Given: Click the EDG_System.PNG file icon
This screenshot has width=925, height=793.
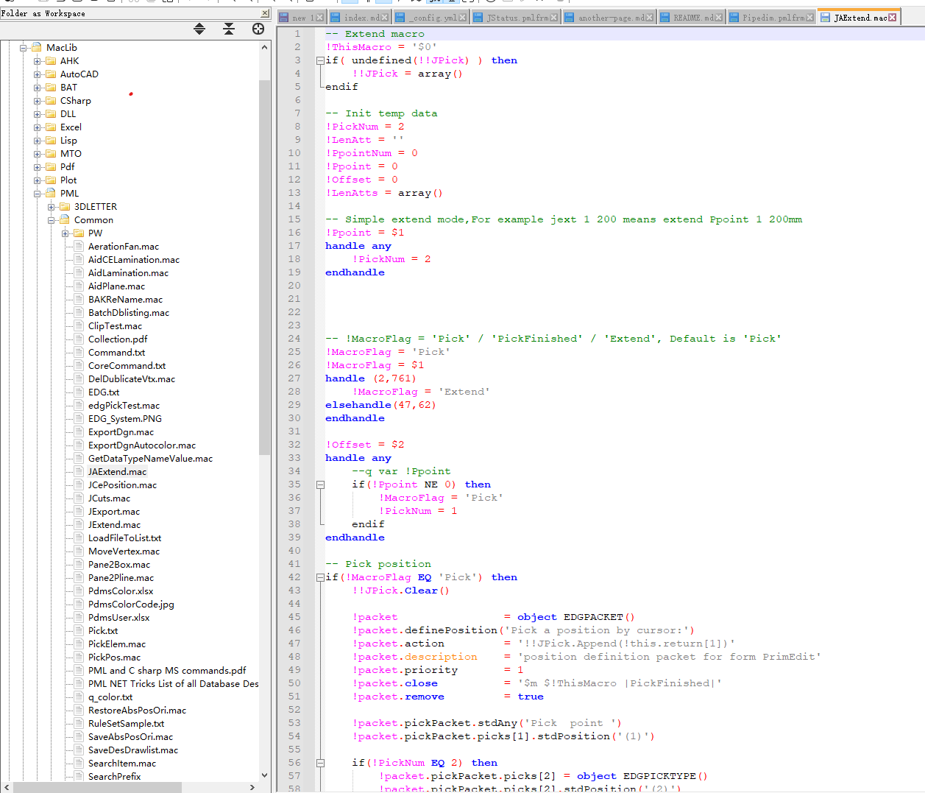Looking at the screenshot, I should click(79, 419).
